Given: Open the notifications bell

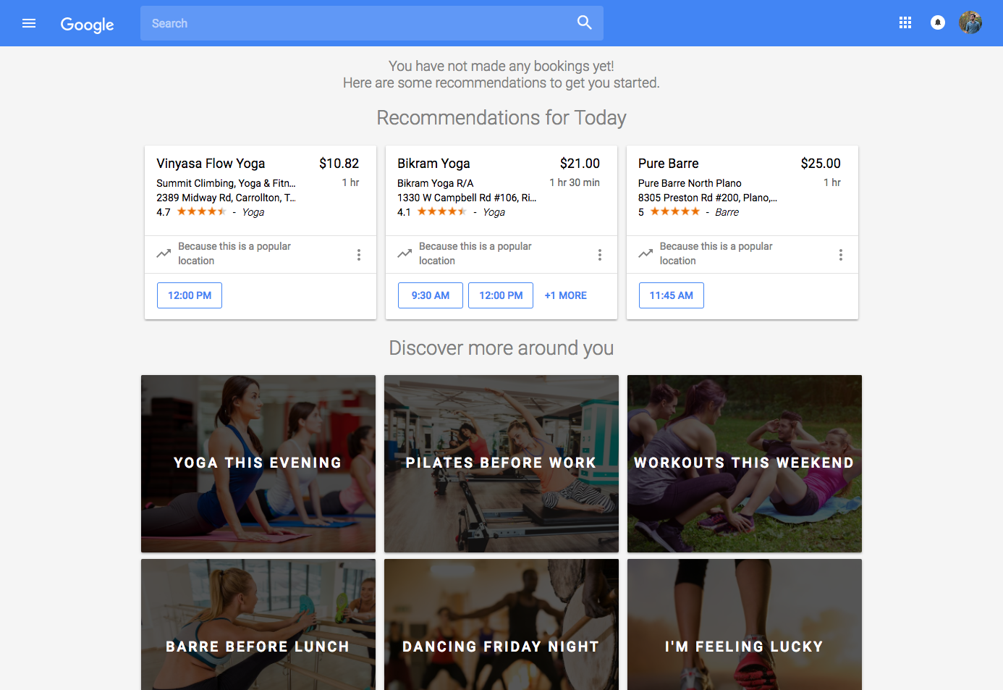Looking at the screenshot, I should point(938,22).
